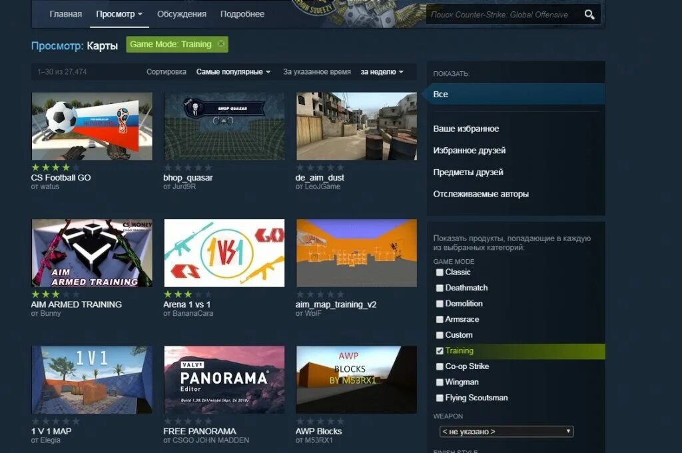Open the CS Football GO thumbnail
682x453 pixels.
(92, 126)
